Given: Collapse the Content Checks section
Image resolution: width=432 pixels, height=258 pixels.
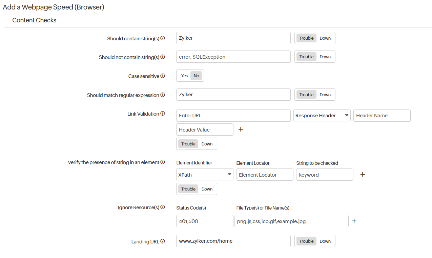Looking at the screenshot, I should click(34, 20).
